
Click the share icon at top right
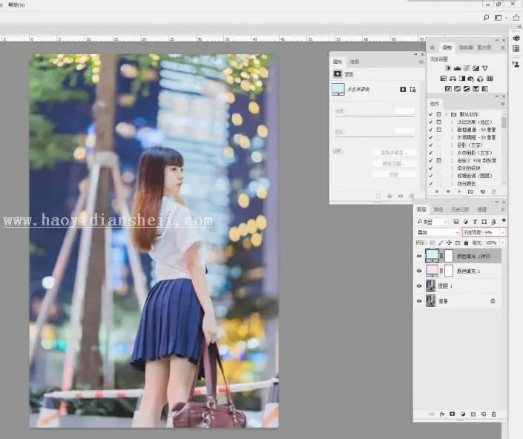coord(516,18)
